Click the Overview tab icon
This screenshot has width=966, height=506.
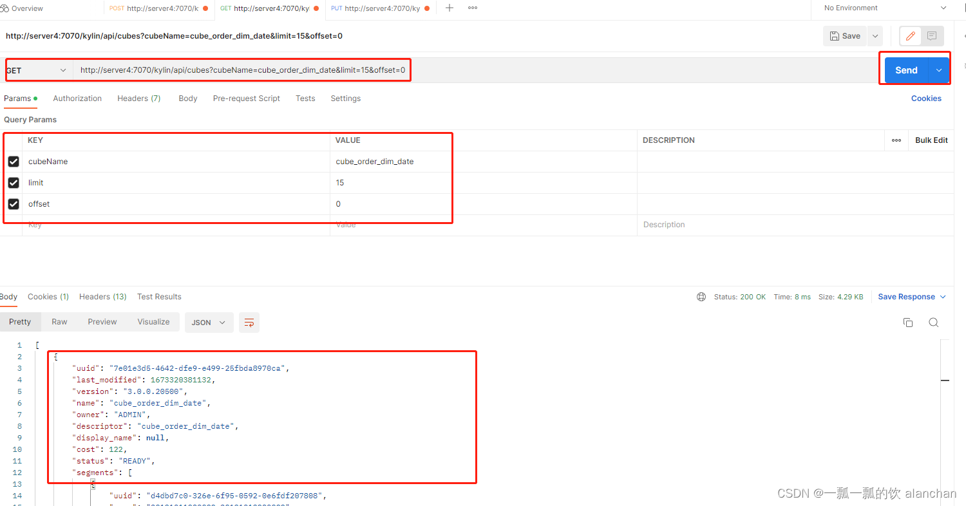click(x=5, y=8)
